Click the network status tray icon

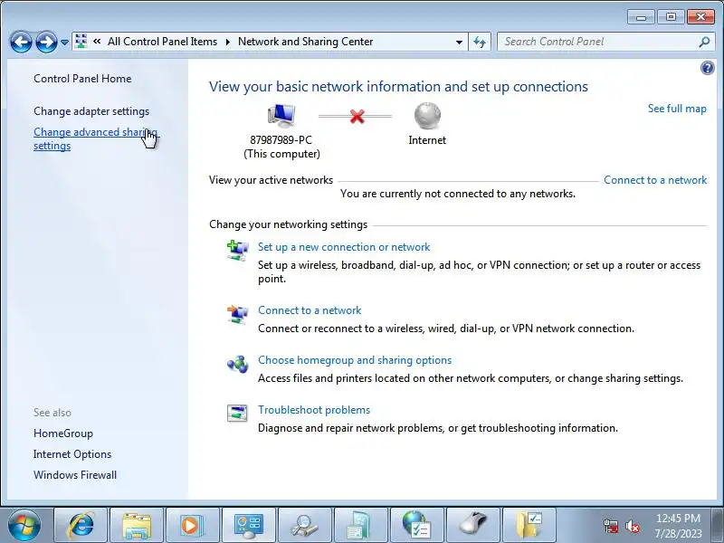pos(610,526)
